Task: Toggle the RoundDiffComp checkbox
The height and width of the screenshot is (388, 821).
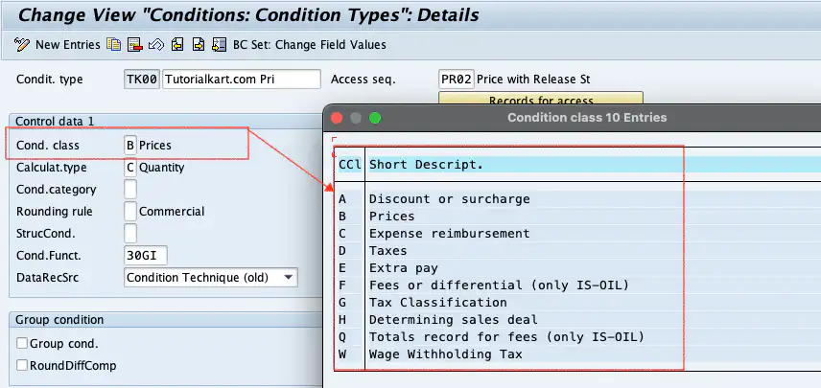Action: [22, 365]
